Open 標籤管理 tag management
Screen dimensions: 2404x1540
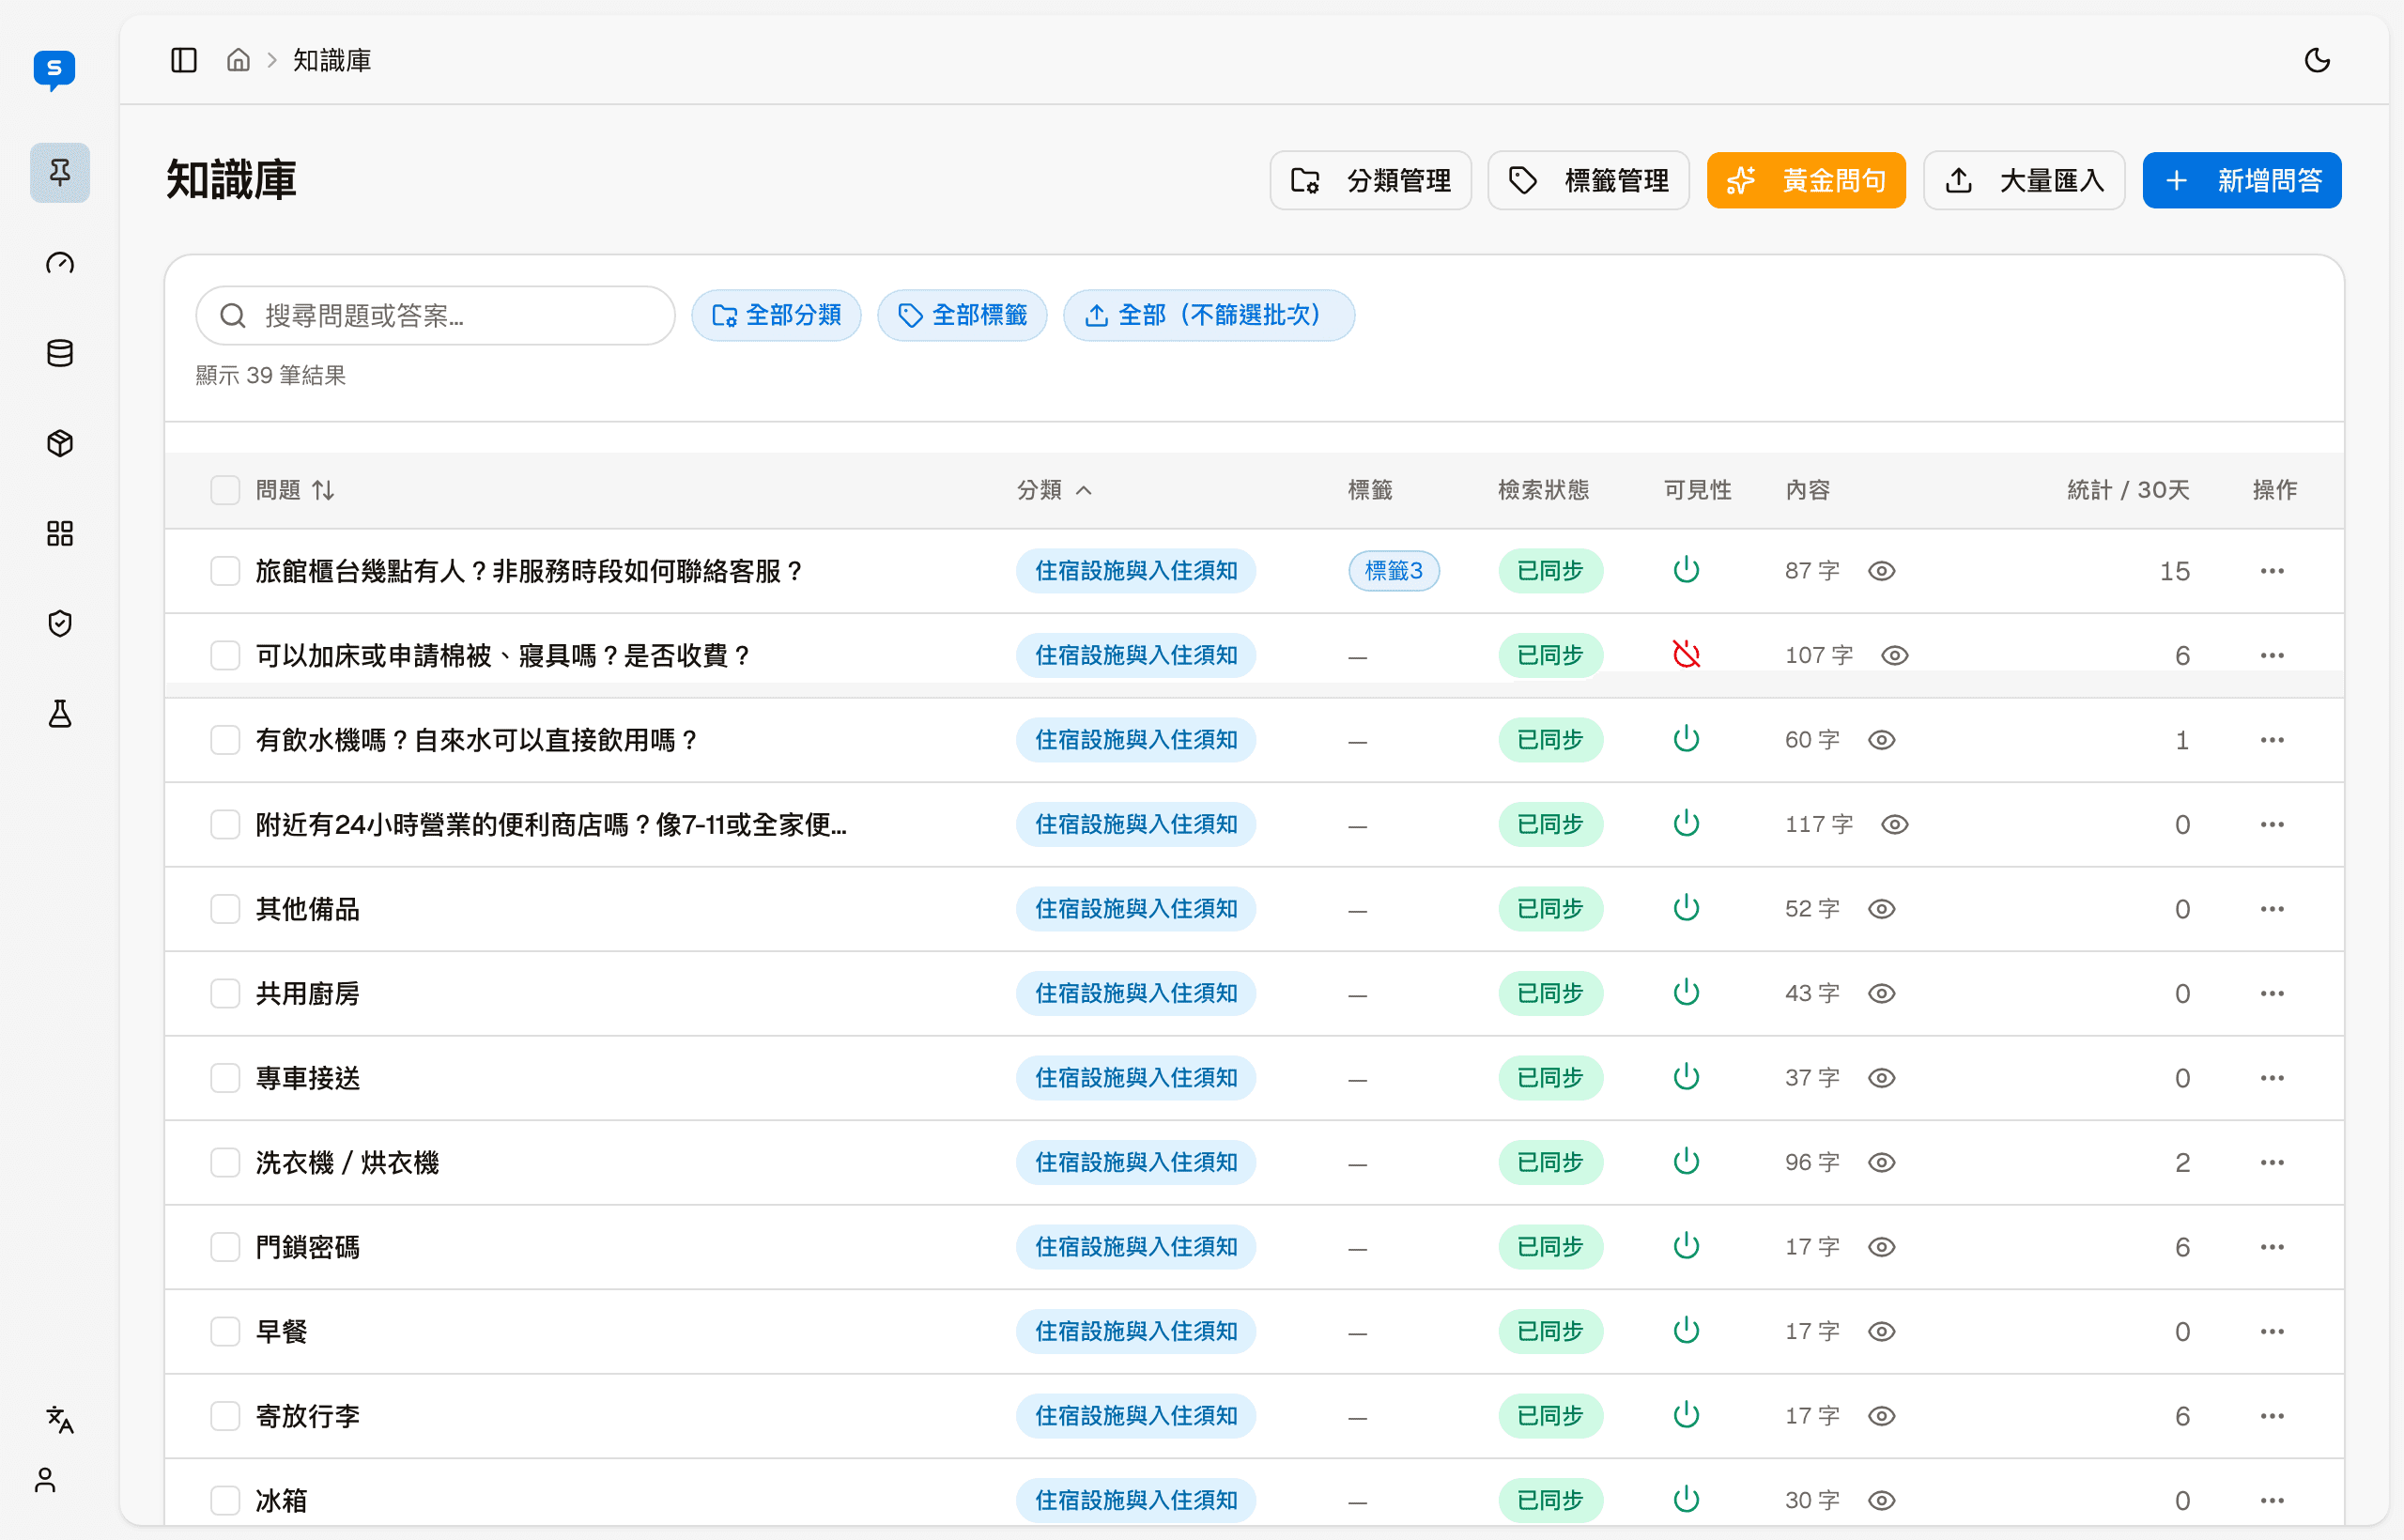[1588, 181]
